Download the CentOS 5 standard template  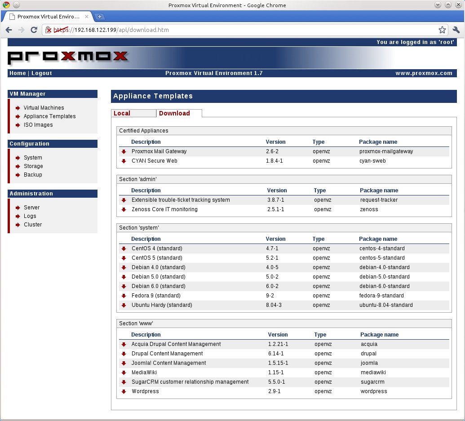point(124,258)
